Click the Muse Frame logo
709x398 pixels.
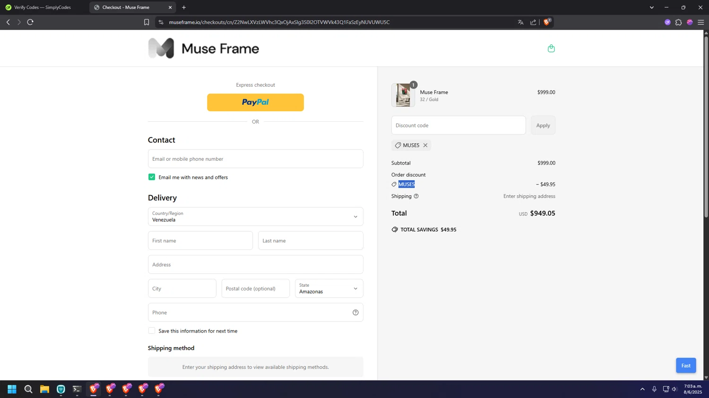point(204,48)
